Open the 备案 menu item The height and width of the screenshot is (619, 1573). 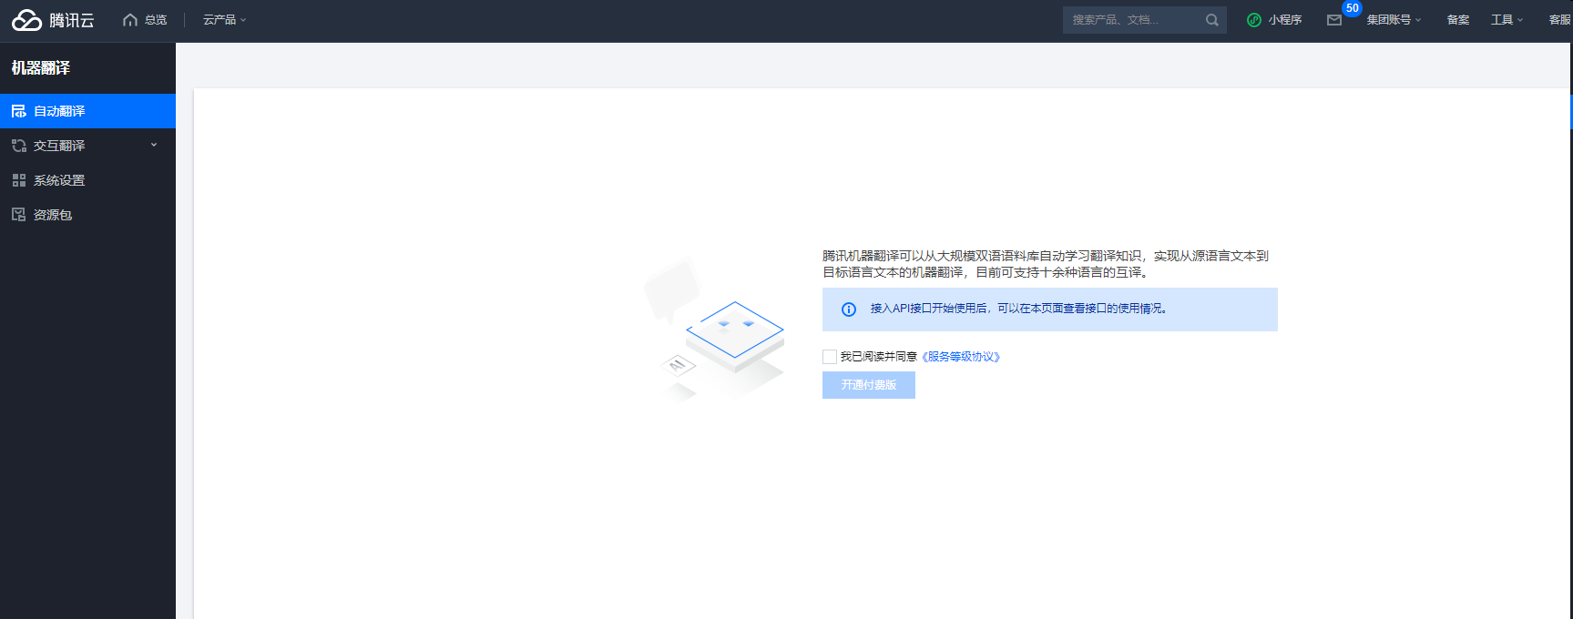(x=1458, y=20)
